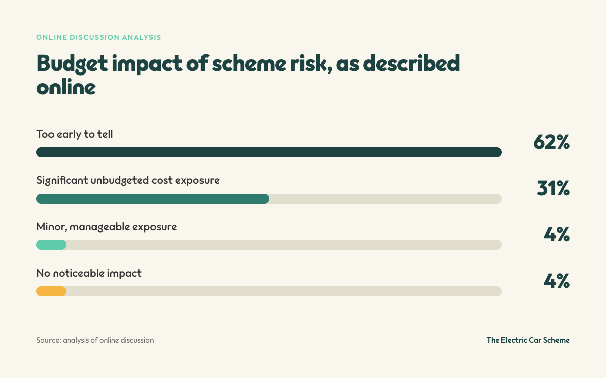Click grey track of No noticeable impact bar
Viewport: 606px width, 378px height.
click(x=284, y=291)
